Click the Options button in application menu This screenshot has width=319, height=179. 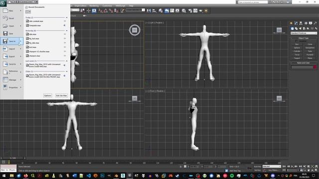(48, 95)
